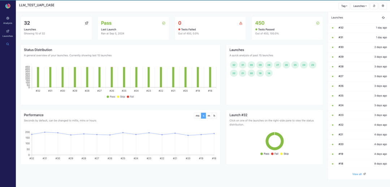Click the warning icon on Tests Failed card
The width and height of the screenshot is (390, 187).
[241, 23]
